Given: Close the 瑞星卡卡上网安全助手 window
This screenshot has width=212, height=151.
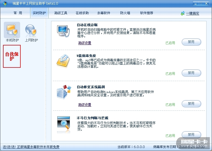Looking at the screenshot, I should pos(206,4).
